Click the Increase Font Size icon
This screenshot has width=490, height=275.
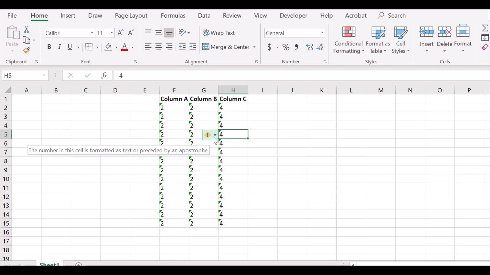120,33
